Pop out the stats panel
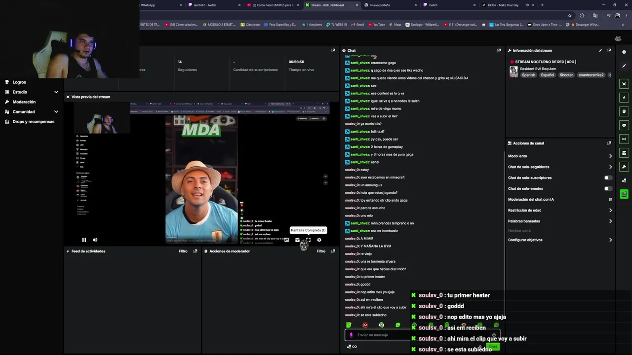 [333, 50]
